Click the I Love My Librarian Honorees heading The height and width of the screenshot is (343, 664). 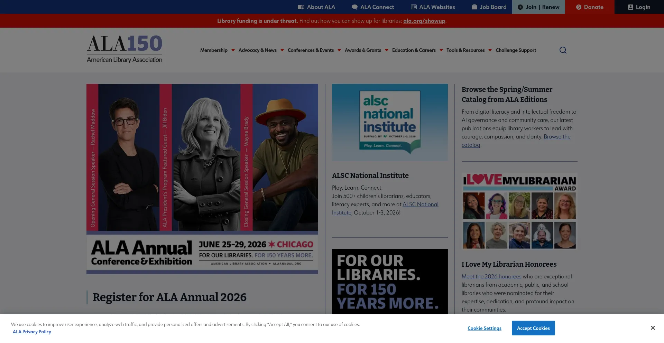[x=509, y=264]
